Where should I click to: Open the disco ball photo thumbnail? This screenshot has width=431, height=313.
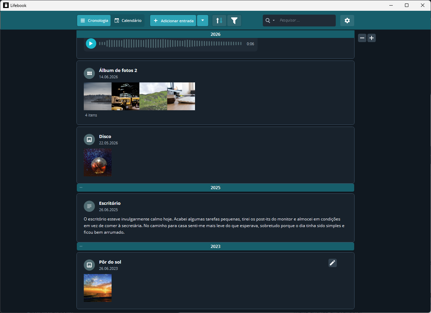pyautogui.click(x=98, y=162)
